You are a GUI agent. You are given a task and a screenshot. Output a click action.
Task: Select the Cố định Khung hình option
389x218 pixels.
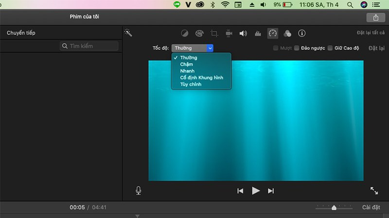(201, 77)
